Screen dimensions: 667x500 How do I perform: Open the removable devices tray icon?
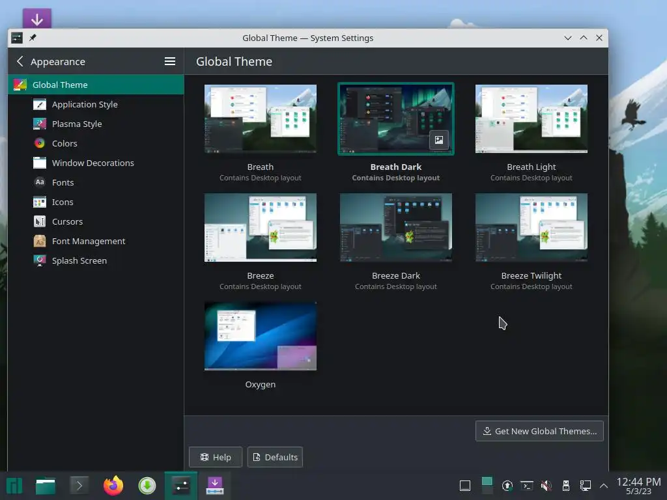(566, 486)
